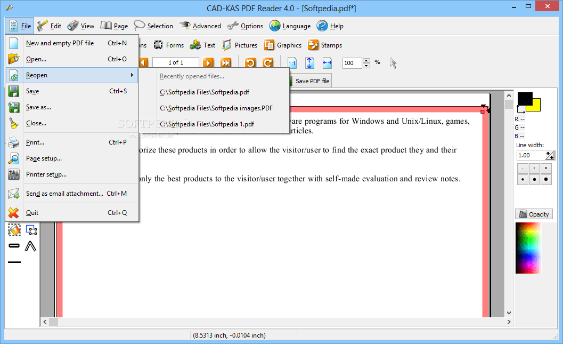Click the Line width field 1.00
The image size is (563, 344).
(x=531, y=155)
